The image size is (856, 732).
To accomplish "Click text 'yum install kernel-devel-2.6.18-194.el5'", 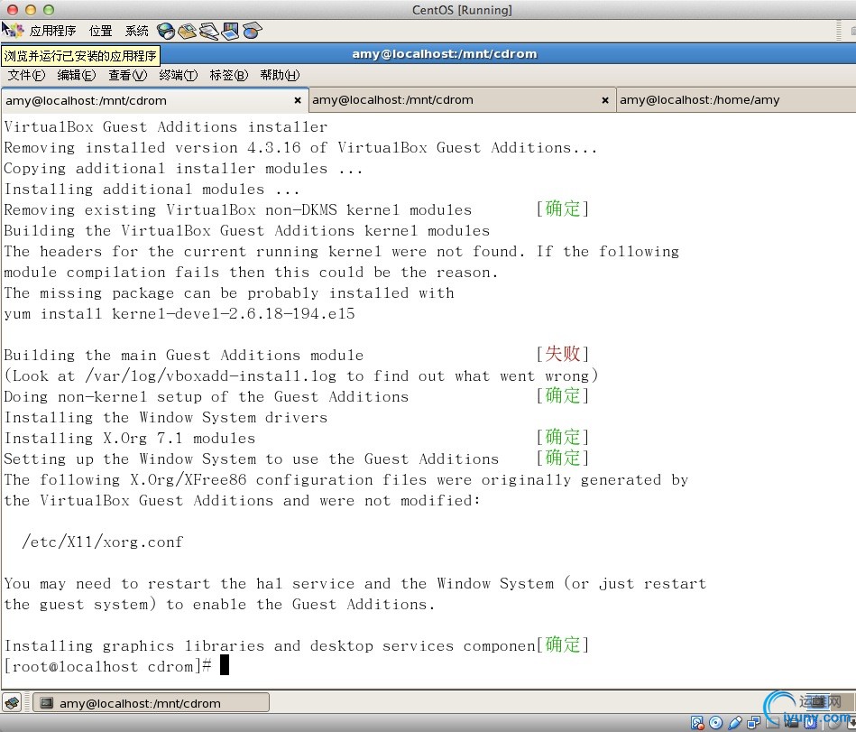I will (179, 314).
